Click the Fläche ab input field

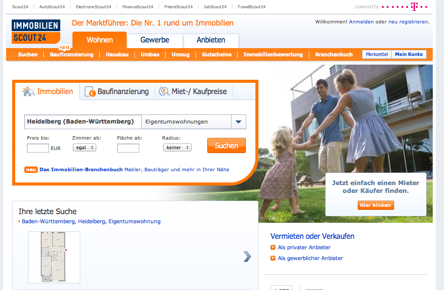pyautogui.click(x=128, y=148)
